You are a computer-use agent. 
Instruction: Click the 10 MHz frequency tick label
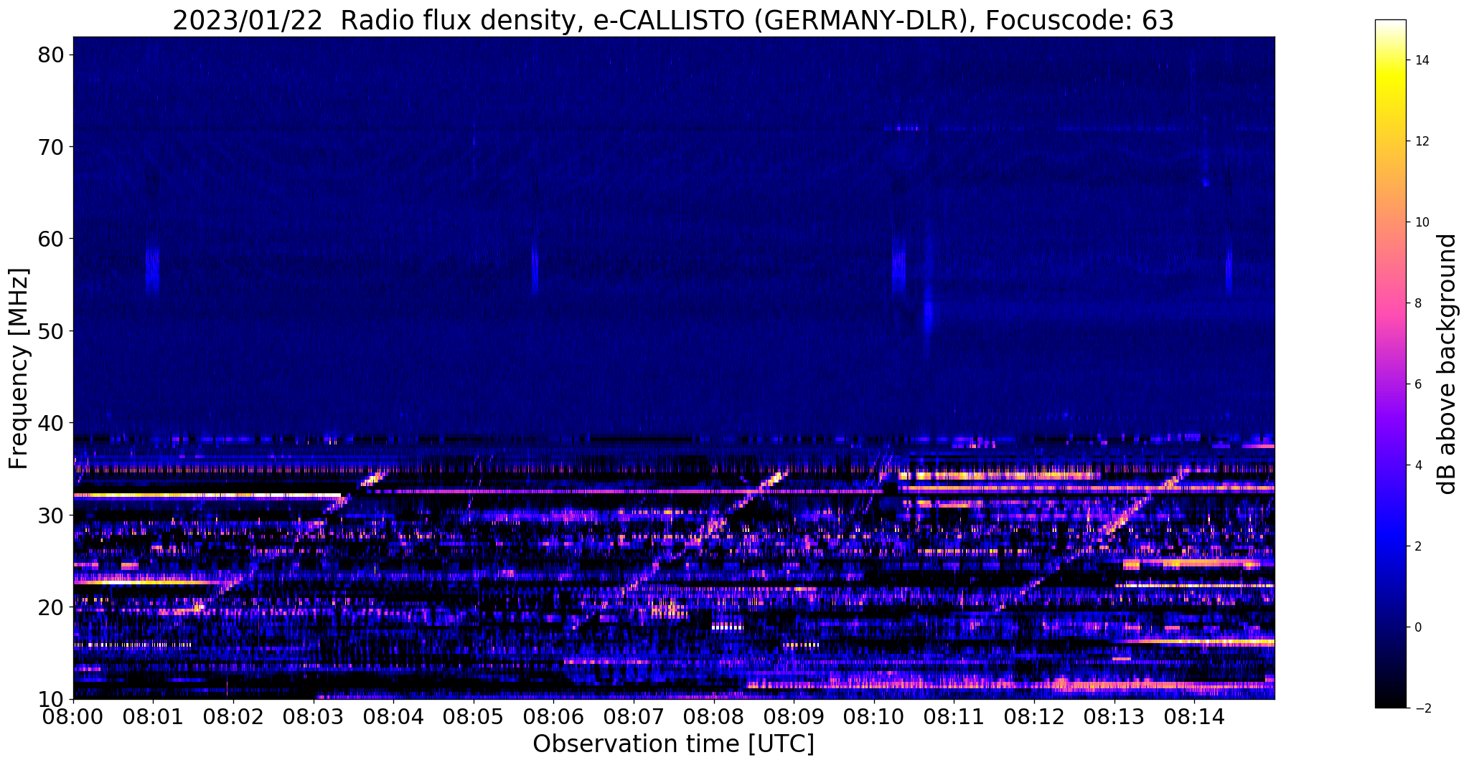click(50, 699)
